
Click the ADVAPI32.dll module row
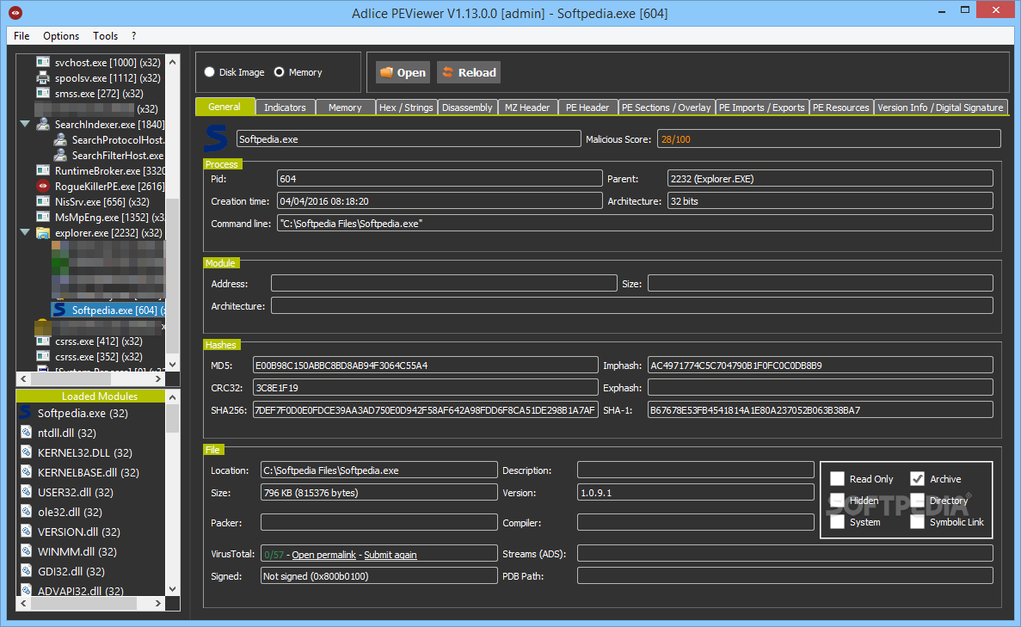pos(91,591)
